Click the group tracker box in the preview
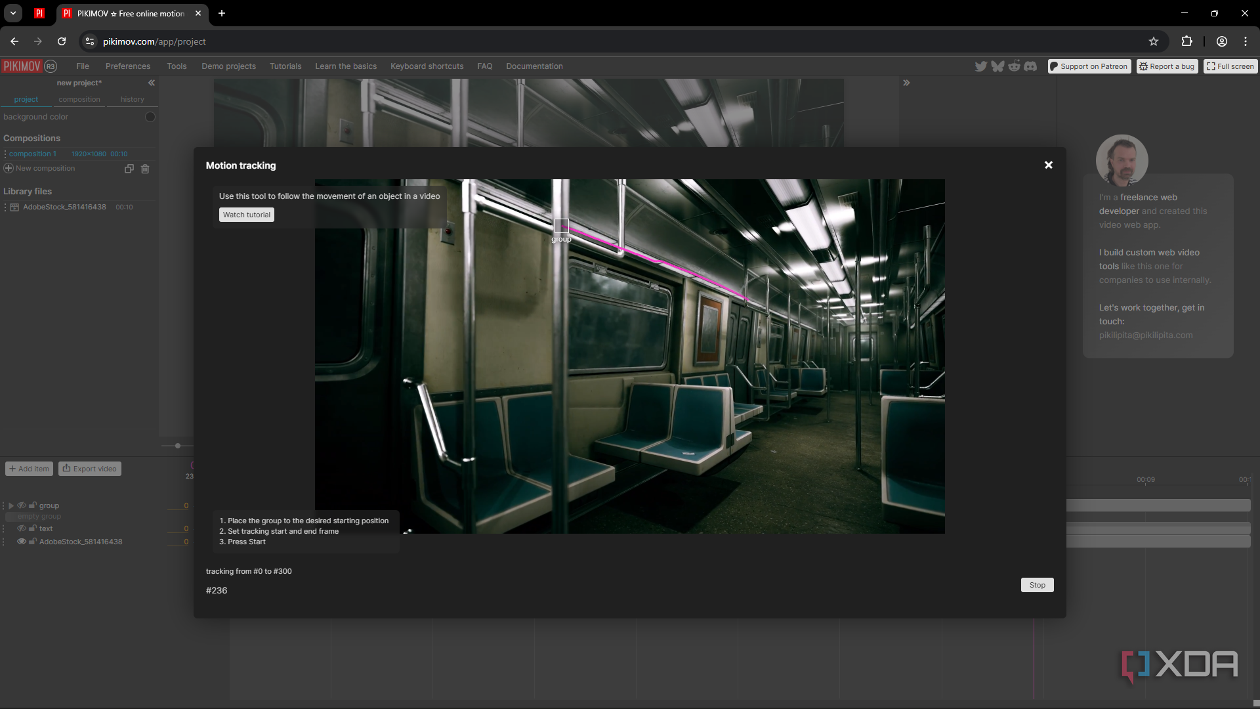 coord(562,226)
